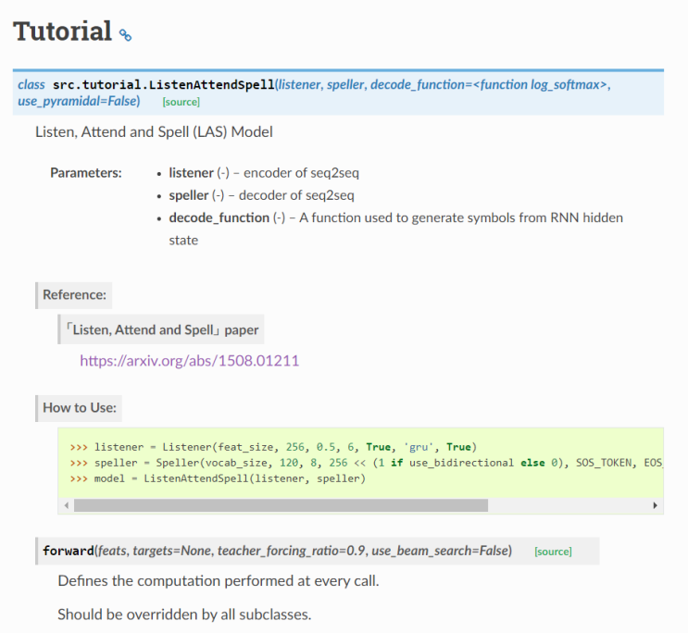The width and height of the screenshot is (688, 633).
Task: Click the bold decode_function parameter name
Action: tap(219, 217)
